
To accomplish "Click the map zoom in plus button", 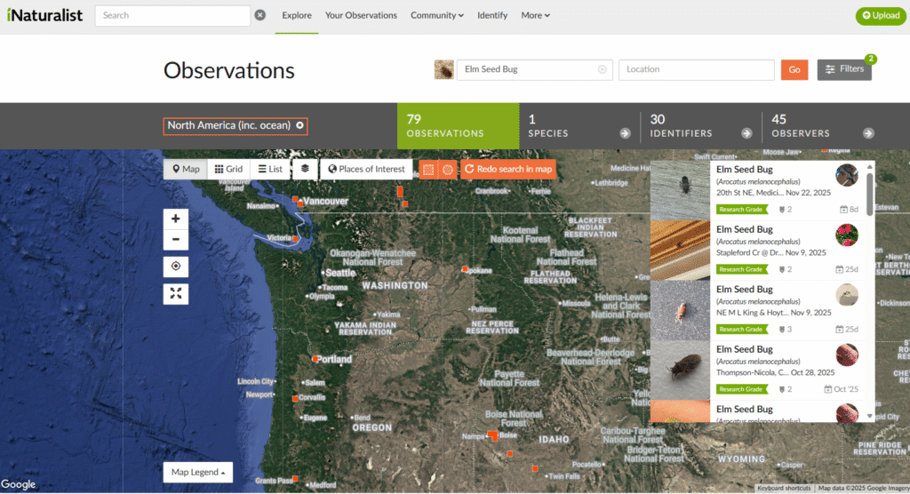I will pyautogui.click(x=175, y=219).
